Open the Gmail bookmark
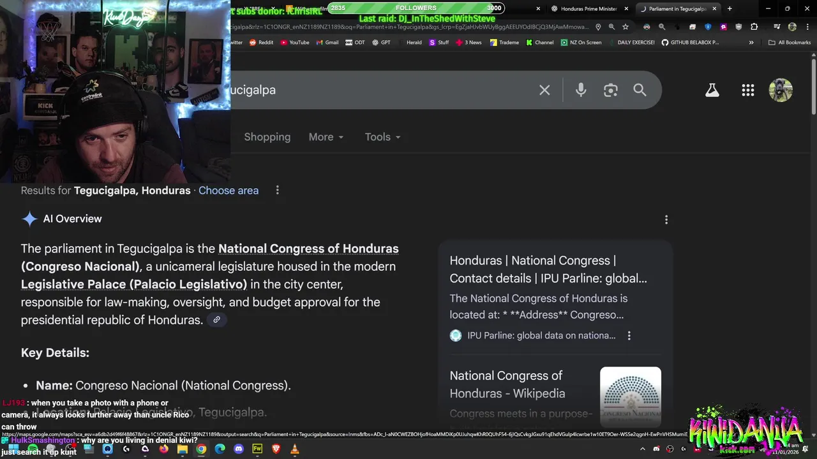Screen dimensions: 817x459 (327, 43)
